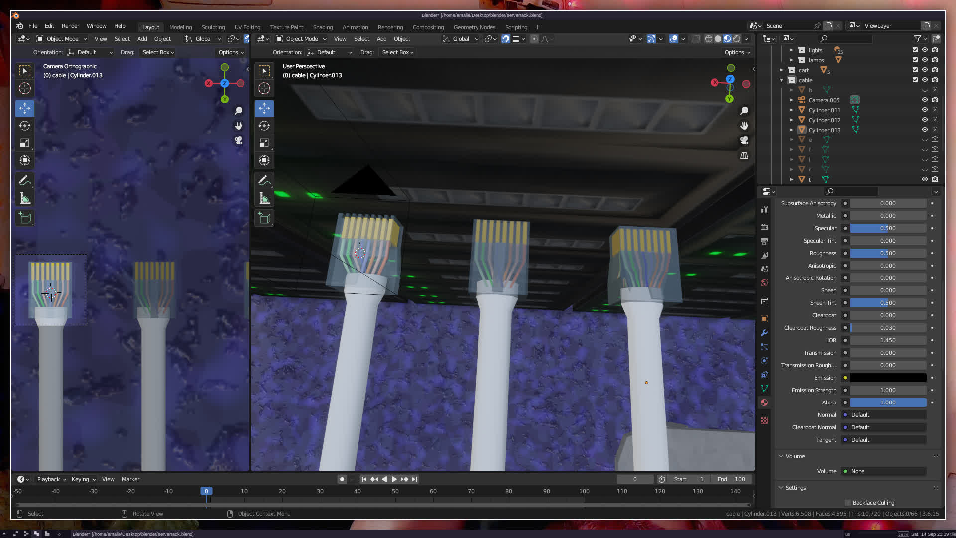Open the Modifiers wrench properties tab
The width and height of the screenshot is (956, 538).
pos(764,333)
